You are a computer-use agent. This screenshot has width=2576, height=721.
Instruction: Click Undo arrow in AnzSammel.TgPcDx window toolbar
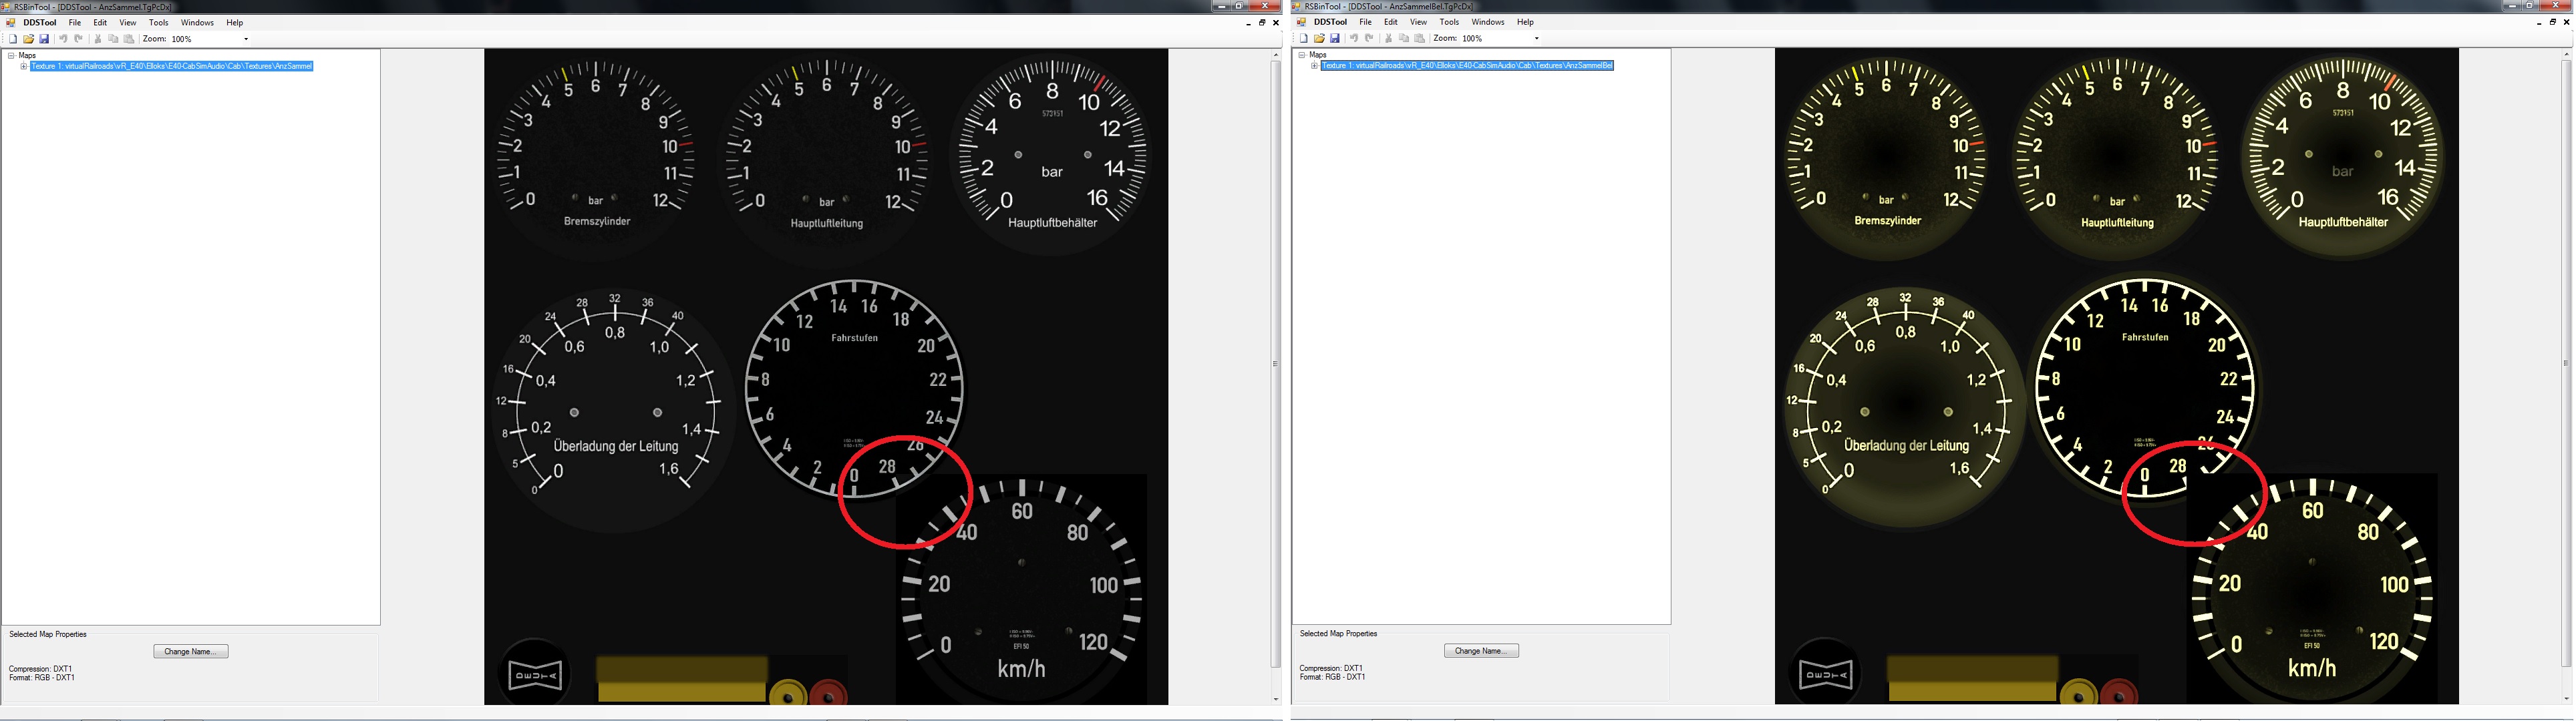[x=63, y=39]
